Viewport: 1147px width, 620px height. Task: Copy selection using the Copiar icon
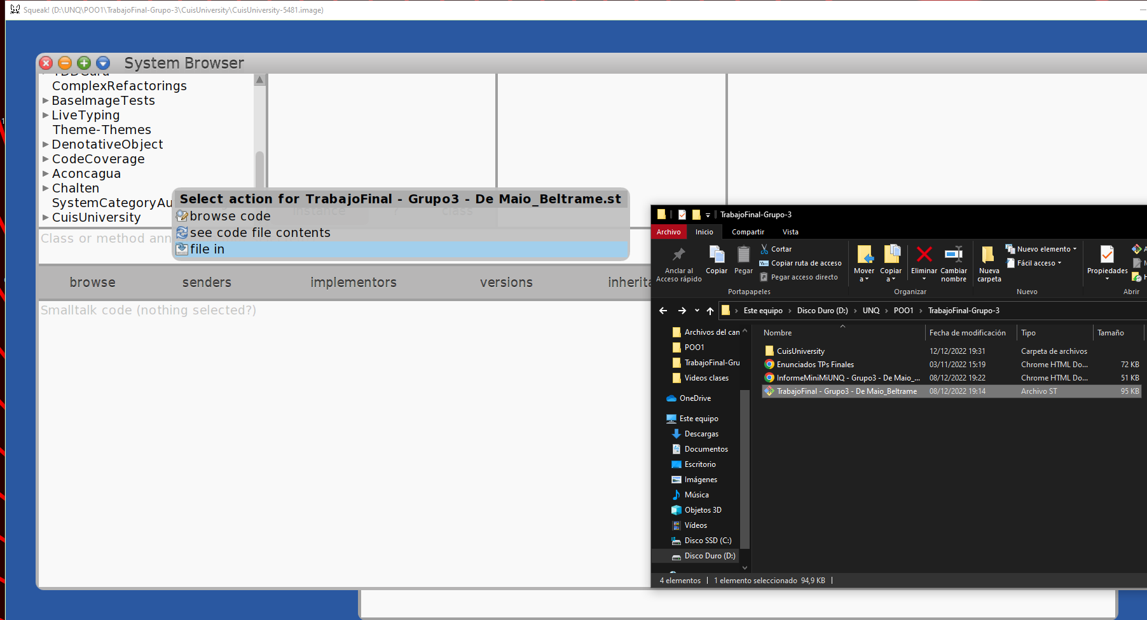coord(717,260)
